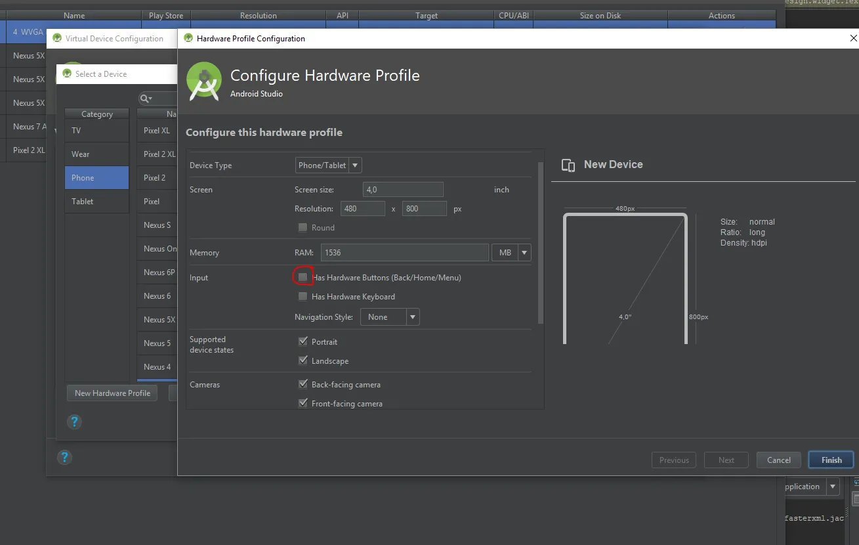Click the blue help question mark icon
The image size is (859, 545).
pyautogui.click(x=74, y=422)
